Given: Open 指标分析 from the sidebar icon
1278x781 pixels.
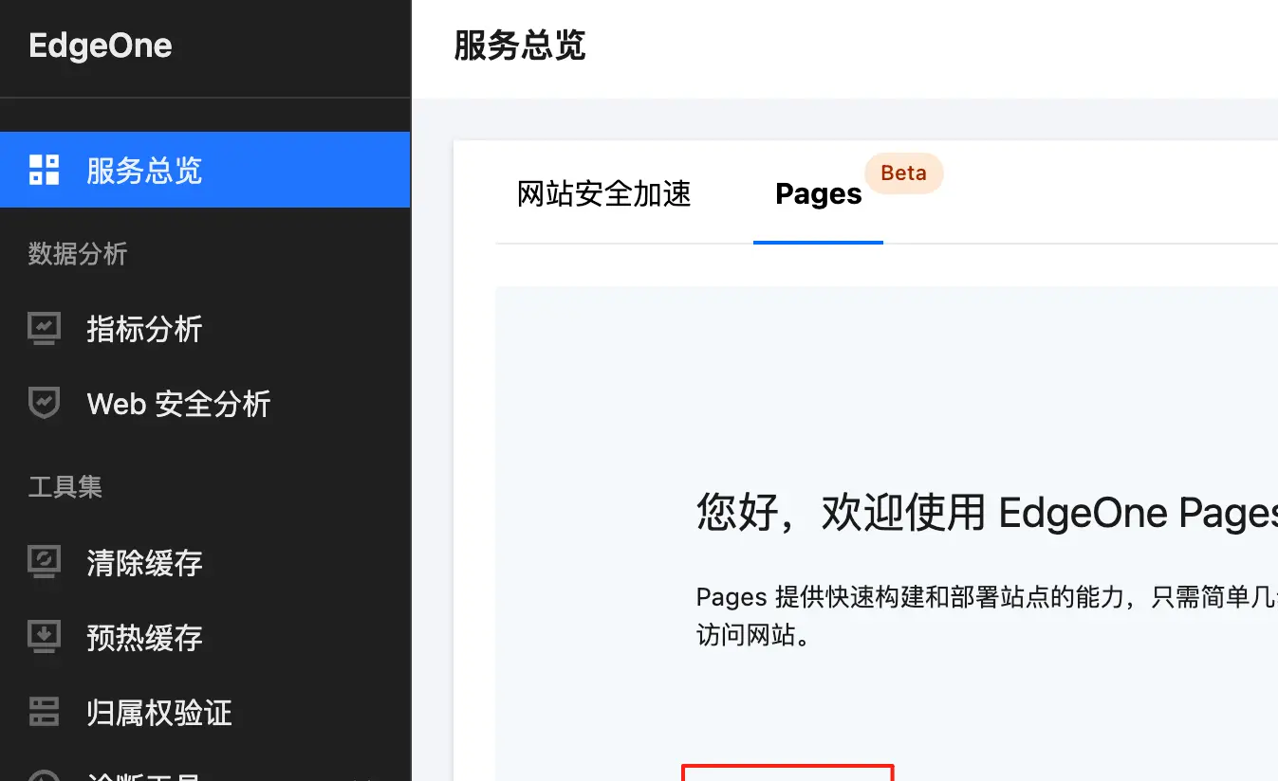Looking at the screenshot, I should point(43,329).
